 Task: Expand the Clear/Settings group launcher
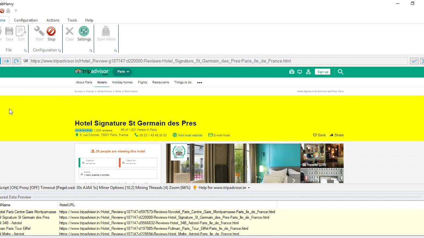tap(91, 51)
